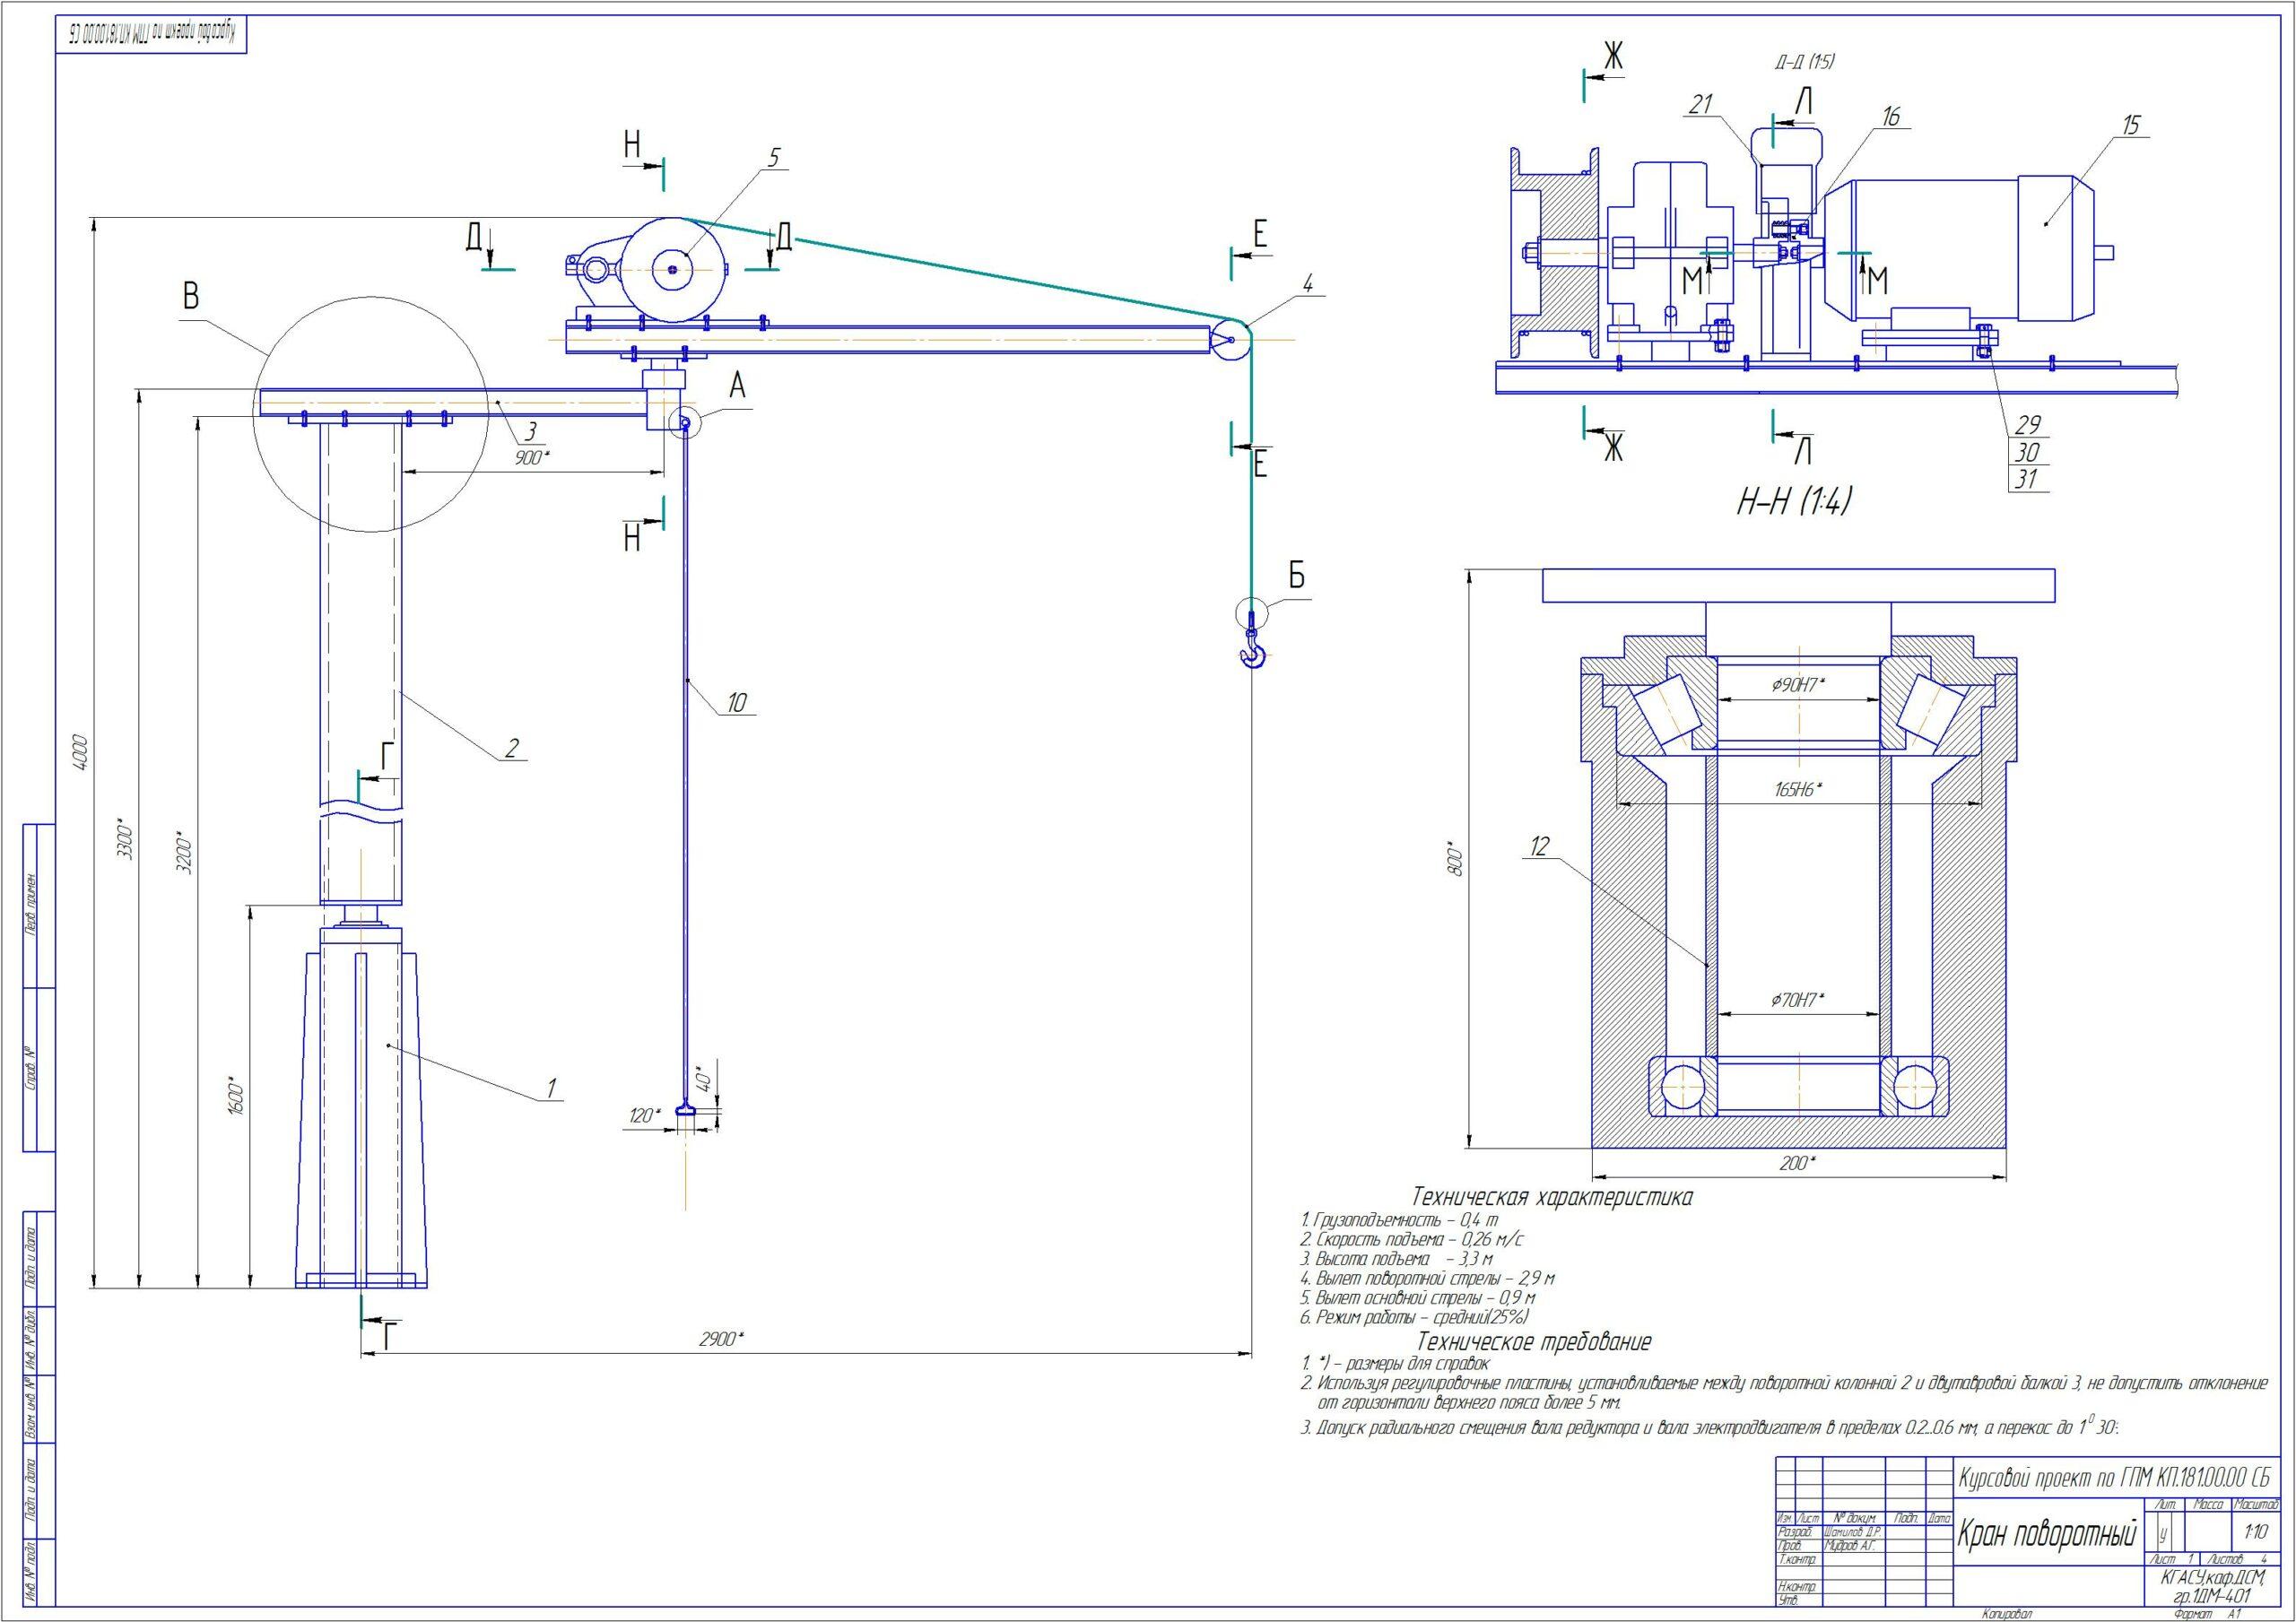The width and height of the screenshot is (2296, 1622).
Task: Click the crane hook symbol at callout Б
Action: pyautogui.click(x=1252, y=651)
